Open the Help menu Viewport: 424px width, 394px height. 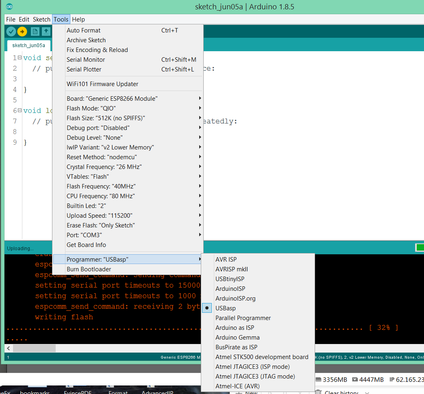click(x=78, y=19)
